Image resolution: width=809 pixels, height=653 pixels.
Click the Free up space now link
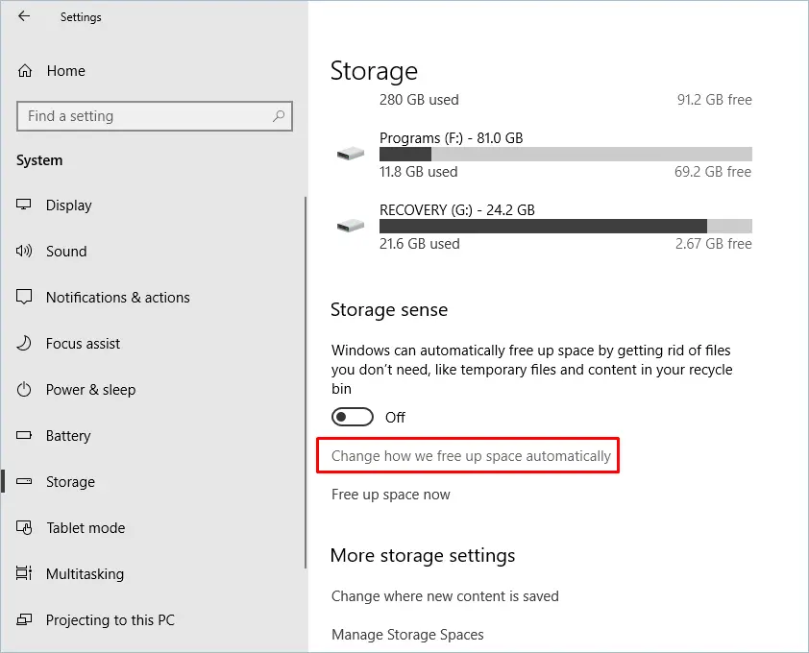pyautogui.click(x=390, y=495)
